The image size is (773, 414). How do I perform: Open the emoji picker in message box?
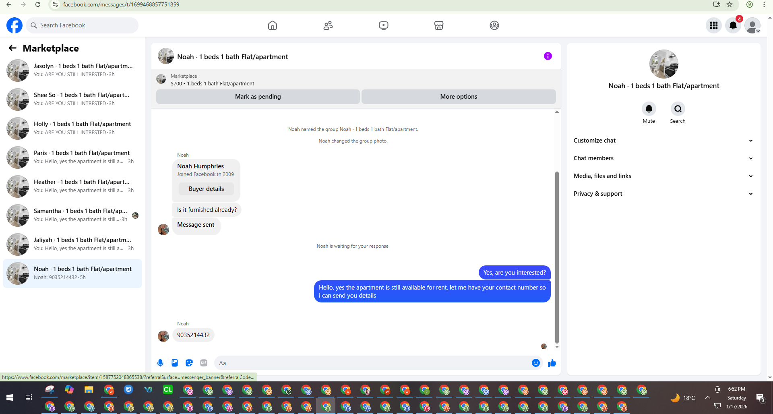536,363
